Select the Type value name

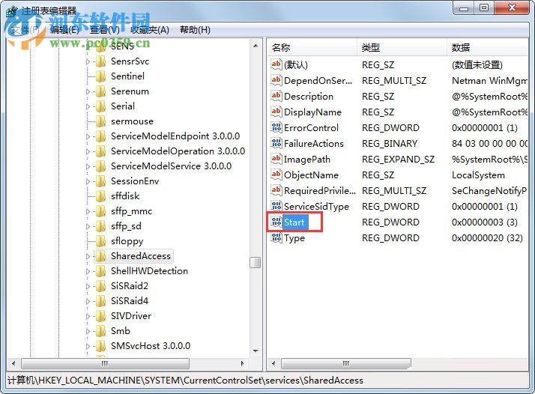click(x=294, y=238)
